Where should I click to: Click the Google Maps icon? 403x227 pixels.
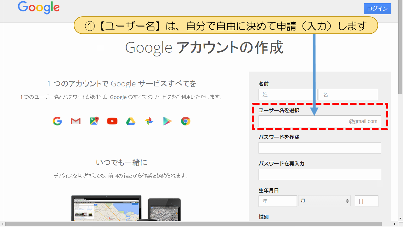point(94,121)
